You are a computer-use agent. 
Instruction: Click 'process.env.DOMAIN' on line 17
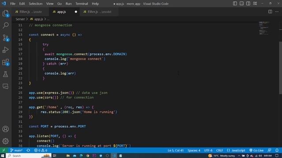108,54
